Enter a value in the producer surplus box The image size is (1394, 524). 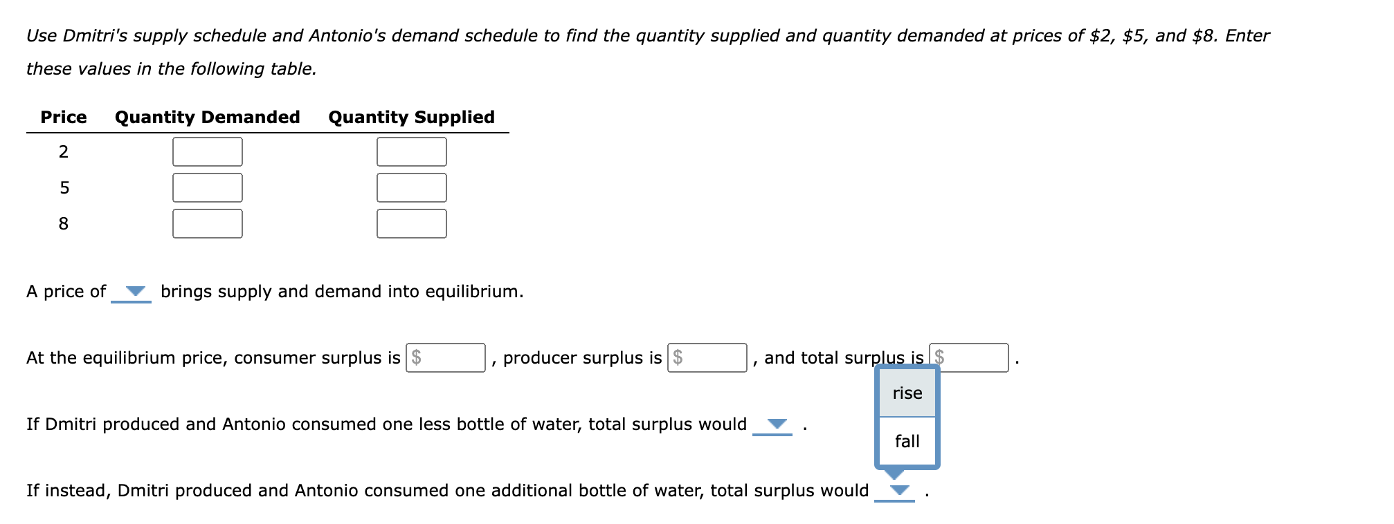[707, 358]
